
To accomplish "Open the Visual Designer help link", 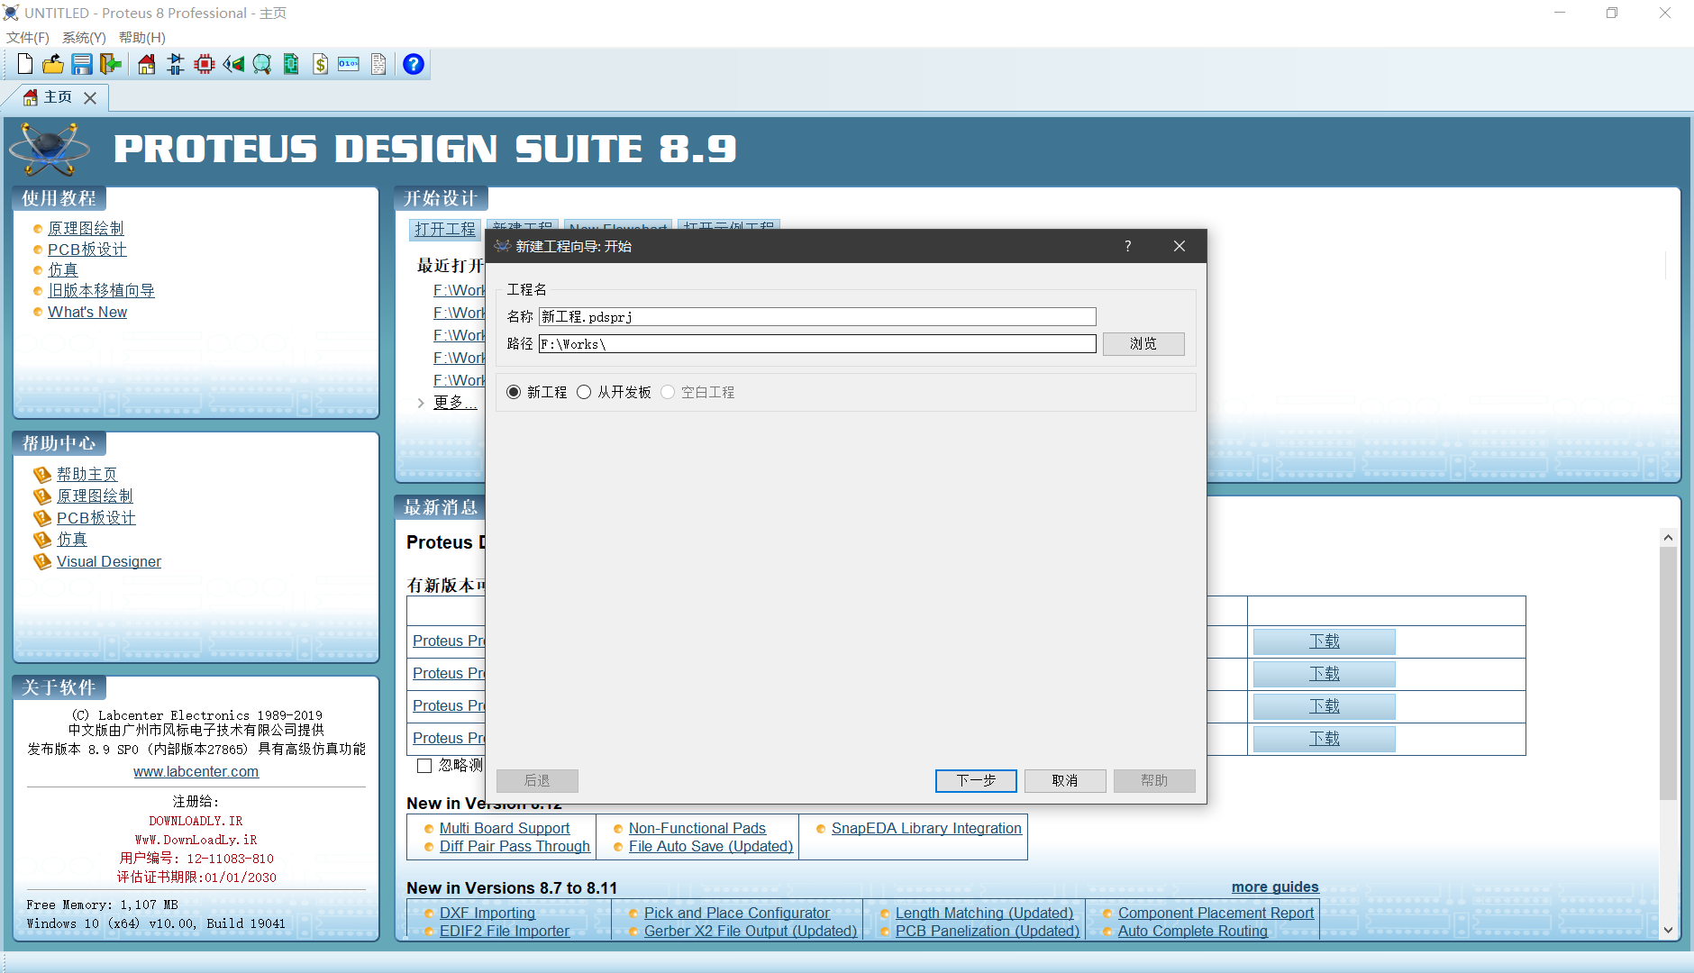I will (x=109, y=561).
